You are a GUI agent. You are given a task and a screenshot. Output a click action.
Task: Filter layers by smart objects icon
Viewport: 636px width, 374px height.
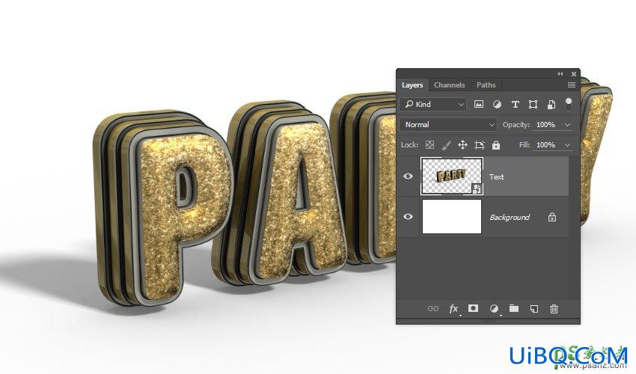point(551,104)
